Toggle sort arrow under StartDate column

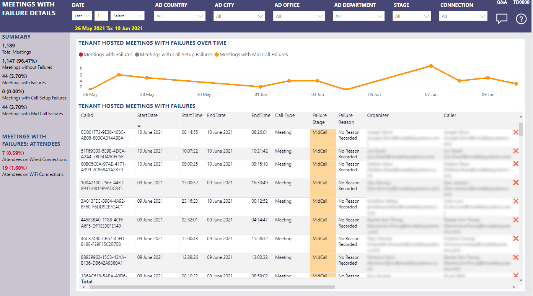pyautogui.click(x=139, y=126)
